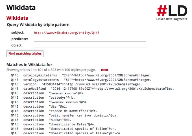Viewport: 192px width, 136px height.
Task: Click the red Wikidata dataset heading link
Action: [17, 18]
